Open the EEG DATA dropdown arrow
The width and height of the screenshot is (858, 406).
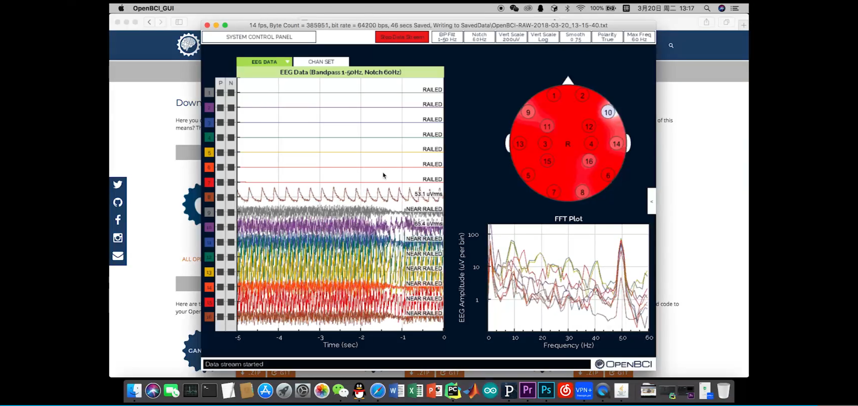(x=287, y=62)
